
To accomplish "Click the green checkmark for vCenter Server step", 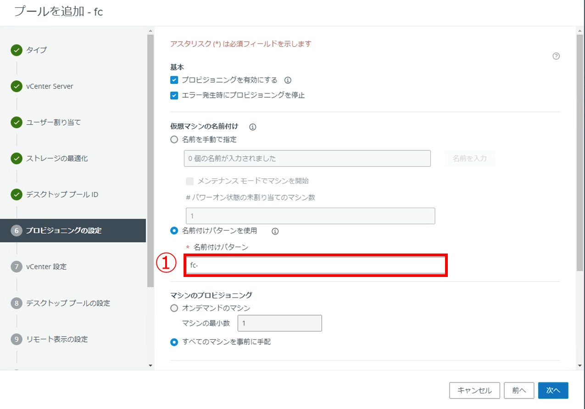I will click(x=17, y=86).
